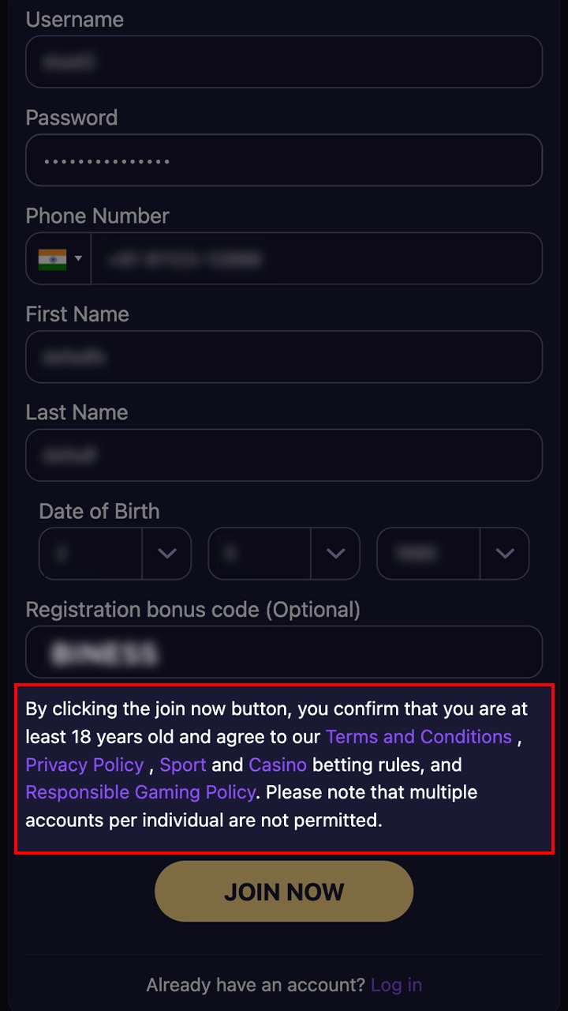This screenshot has height=1011, width=568.
Task: Click the Registration bonus code field
Action: 284,652
